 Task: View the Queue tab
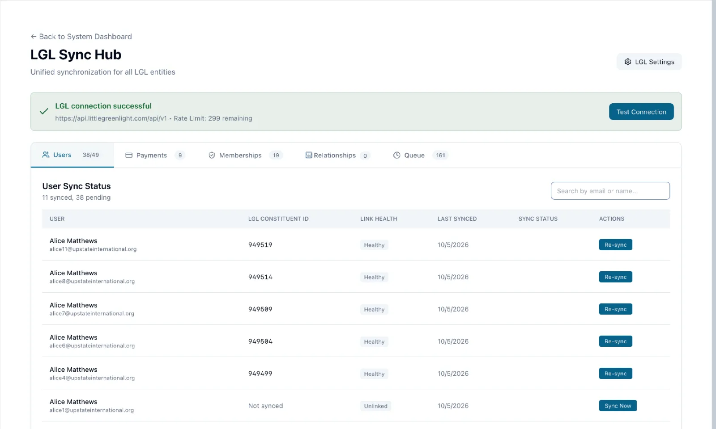tap(420, 155)
